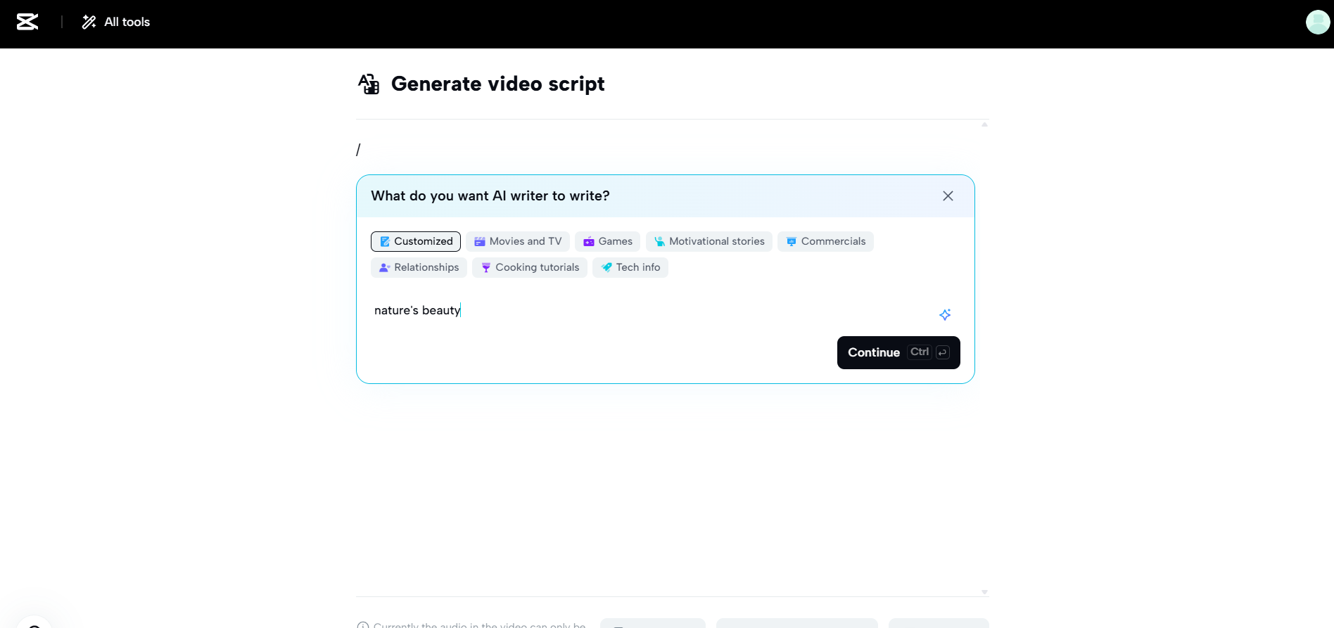Choose the Commercials category chip
Viewport: 1334px width, 628px height.
tap(826, 241)
